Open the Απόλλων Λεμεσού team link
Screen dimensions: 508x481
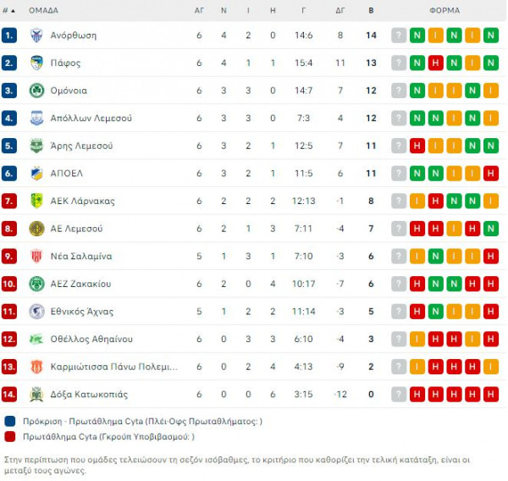(91, 119)
